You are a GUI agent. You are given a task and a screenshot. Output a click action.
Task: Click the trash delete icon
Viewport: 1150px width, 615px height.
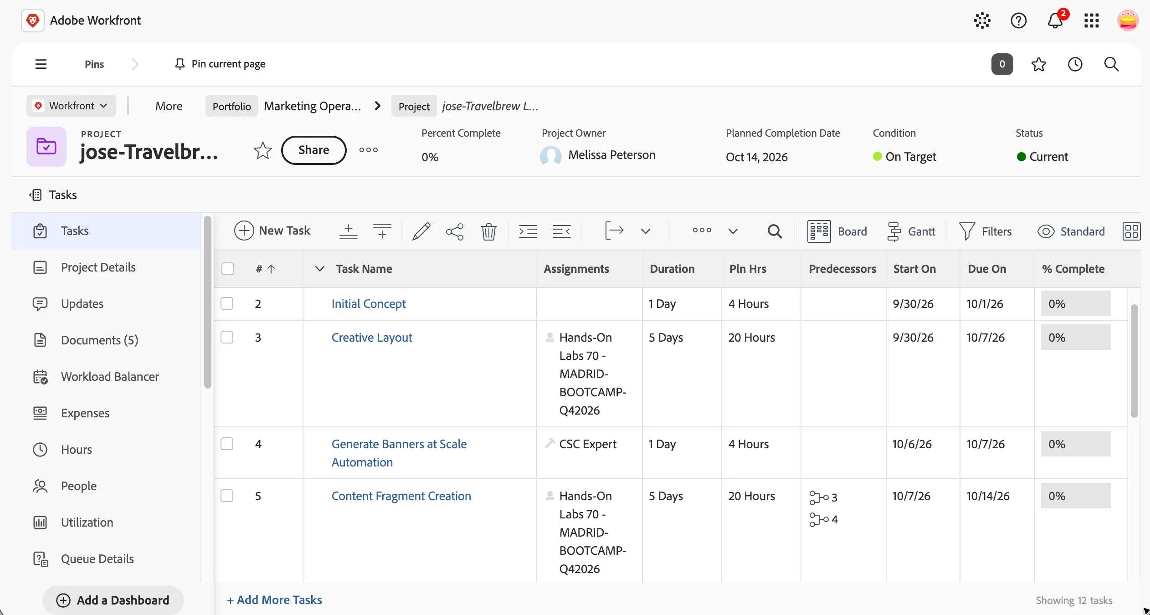[x=488, y=231]
